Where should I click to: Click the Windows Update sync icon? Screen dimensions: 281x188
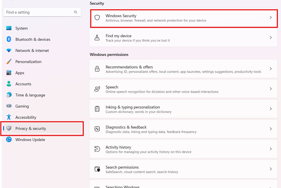coord(9,139)
